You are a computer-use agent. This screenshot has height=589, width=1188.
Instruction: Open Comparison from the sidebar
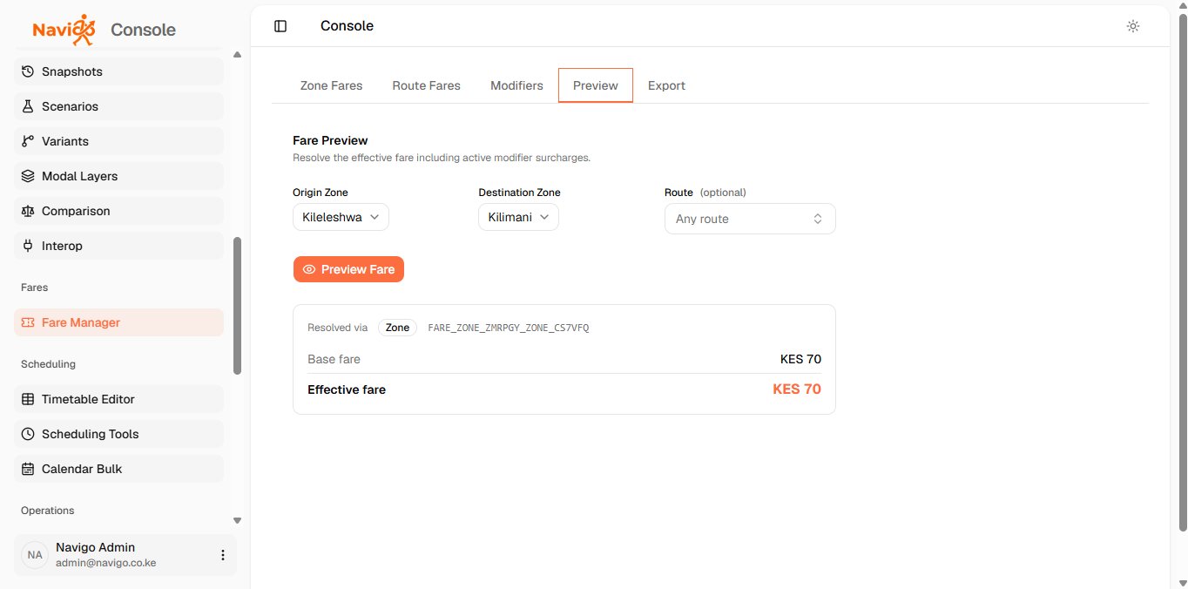click(118, 211)
